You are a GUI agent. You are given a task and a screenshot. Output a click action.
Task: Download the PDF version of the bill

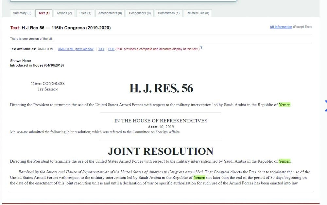(111, 49)
